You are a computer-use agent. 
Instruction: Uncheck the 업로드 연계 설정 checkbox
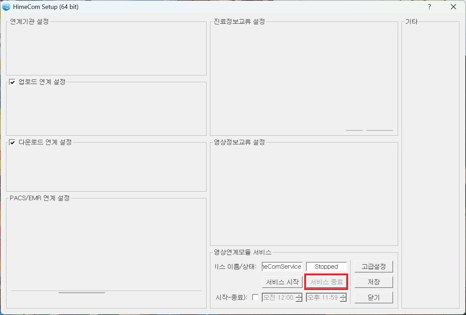click(12, 82)
